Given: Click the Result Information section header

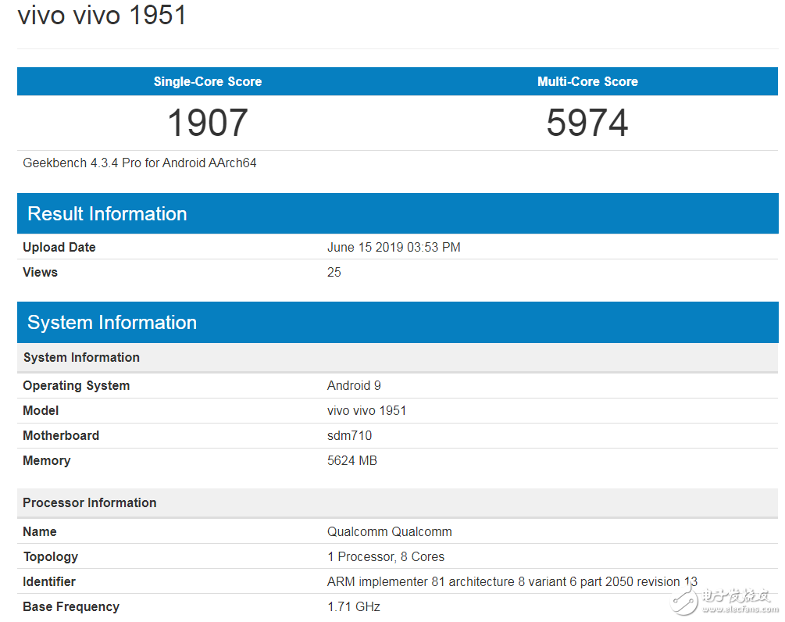Looking at the screenshot, I should pos(107,213).
